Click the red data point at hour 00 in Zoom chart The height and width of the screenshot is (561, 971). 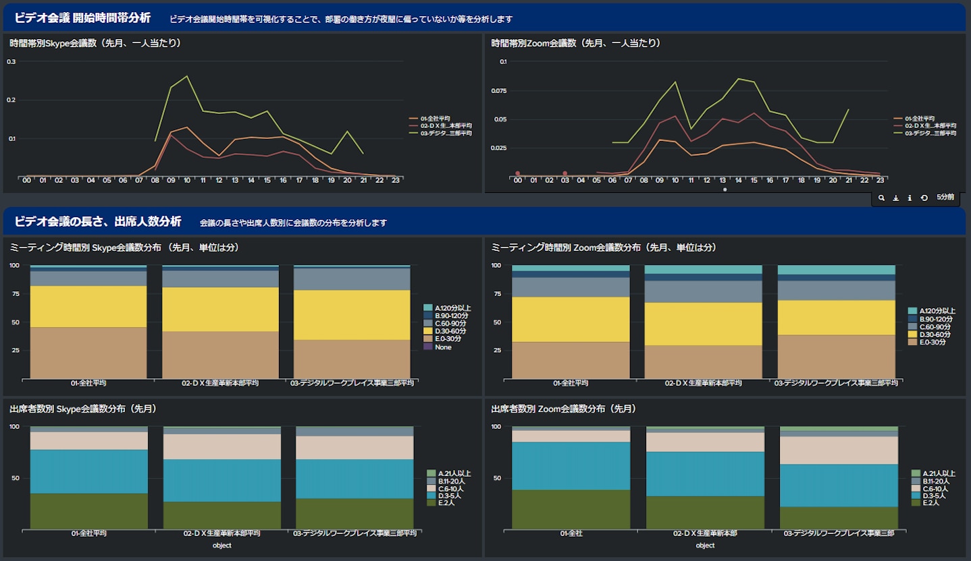click(518, 174)
